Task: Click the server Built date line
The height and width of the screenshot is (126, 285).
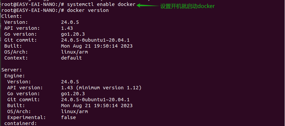Action: tap(97, 105)
